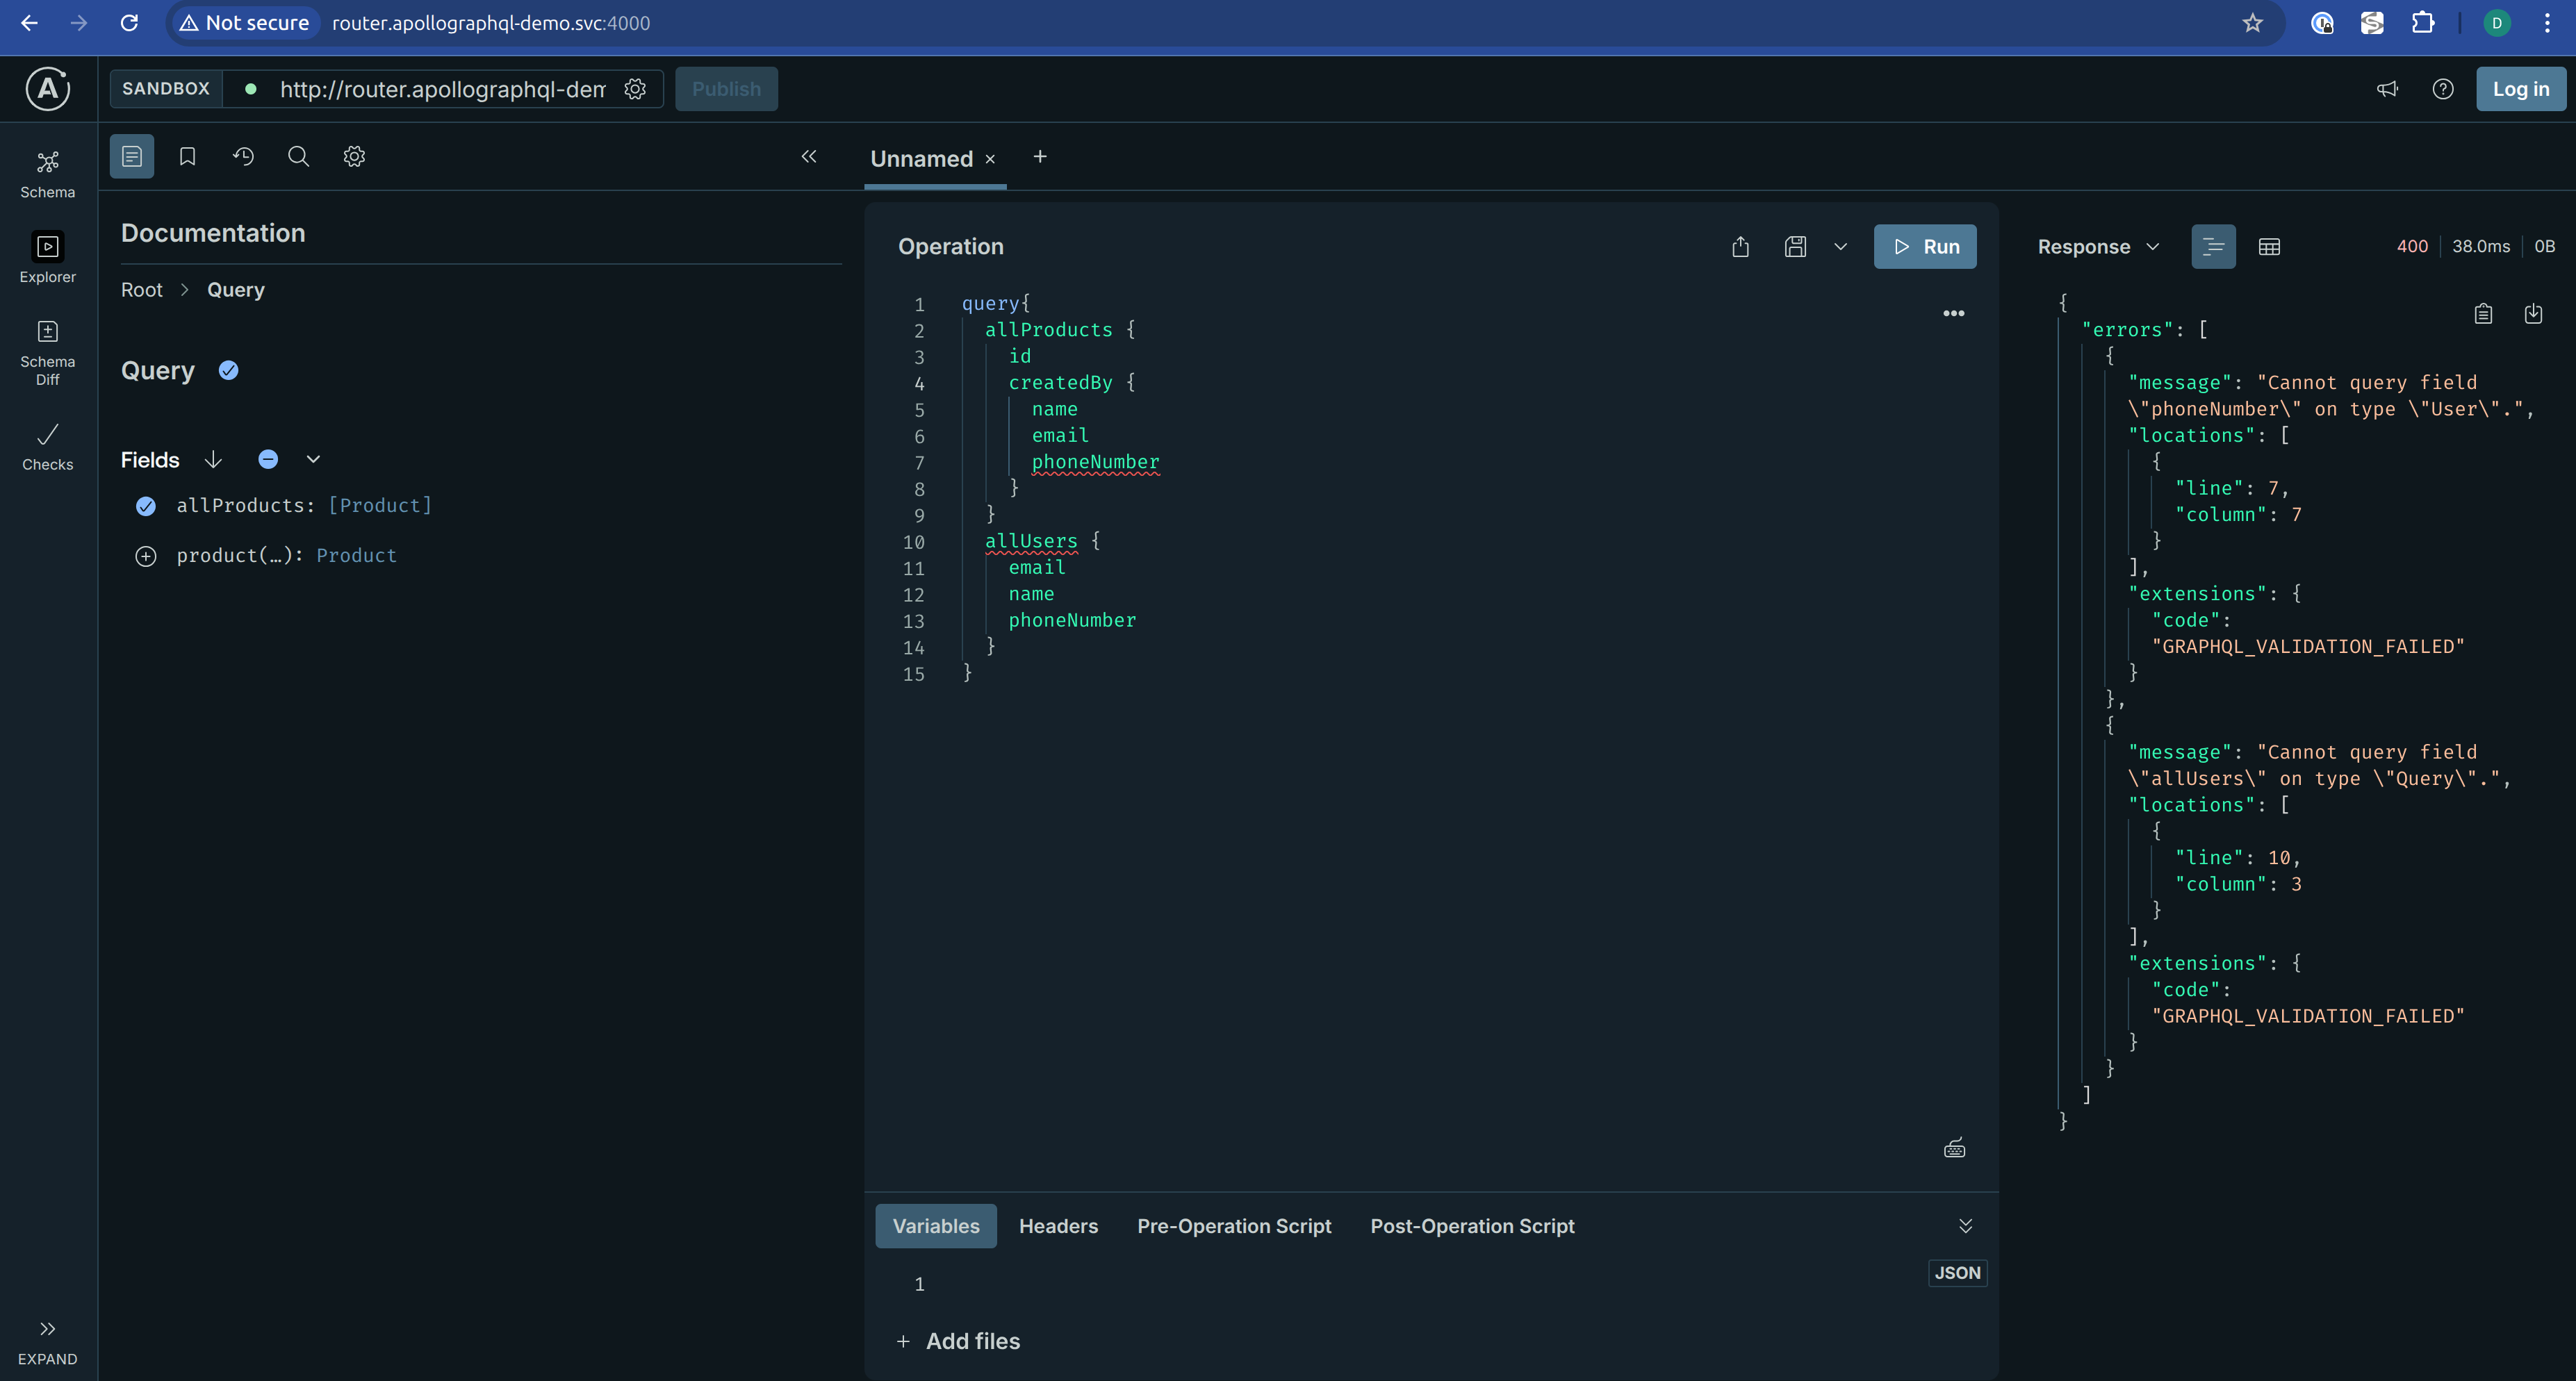Click share operation icon

pyautogui.click(x=1740, y=247)
